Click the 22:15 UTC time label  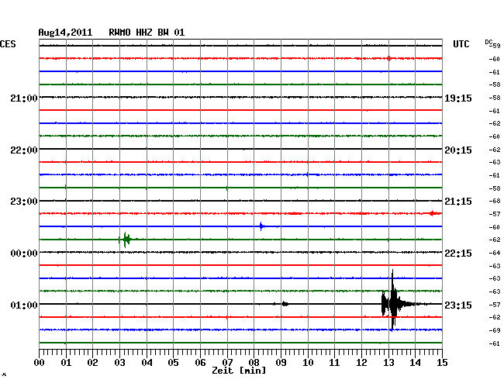458,254
